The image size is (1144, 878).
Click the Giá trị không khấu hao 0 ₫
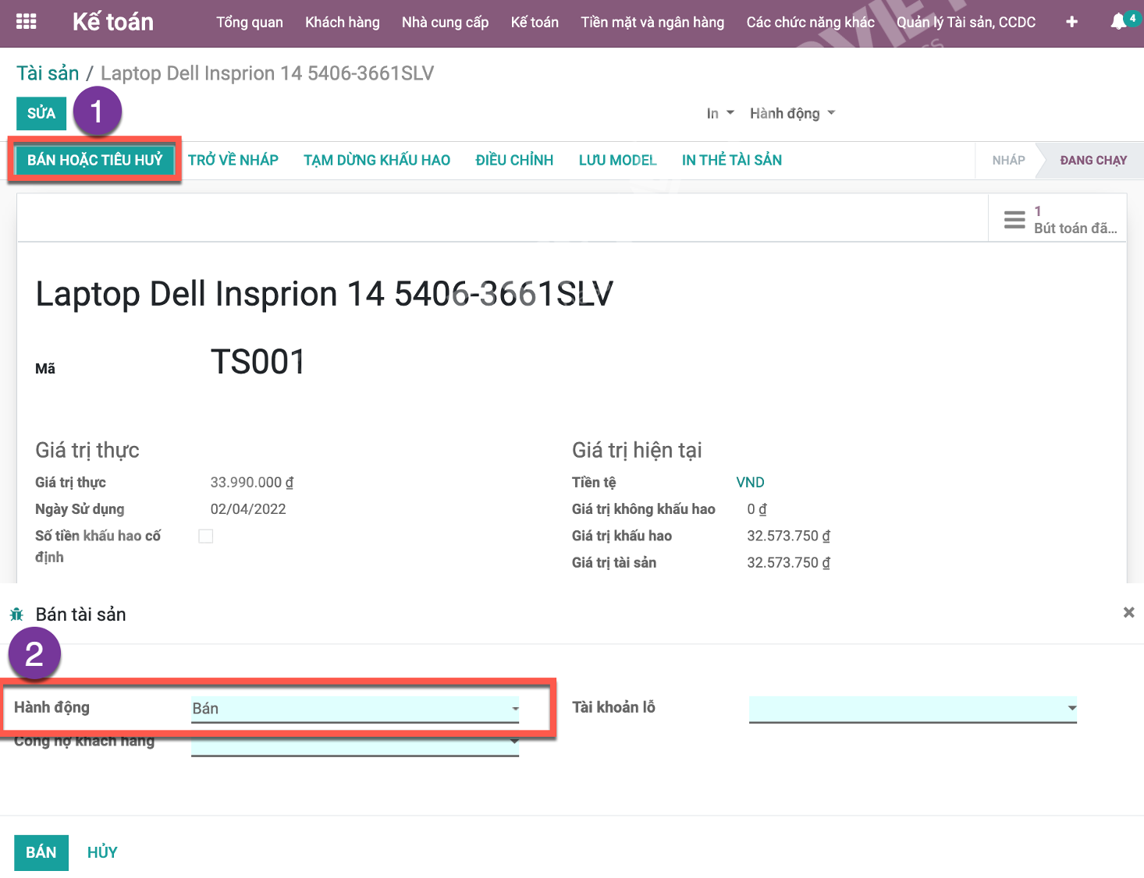pos(757,509)
